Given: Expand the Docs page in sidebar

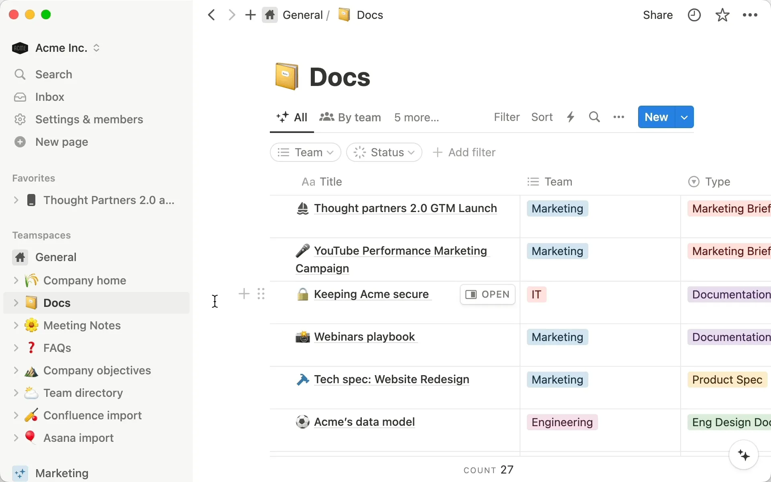Looking at the screenshot, I should (x=16, y=303).
